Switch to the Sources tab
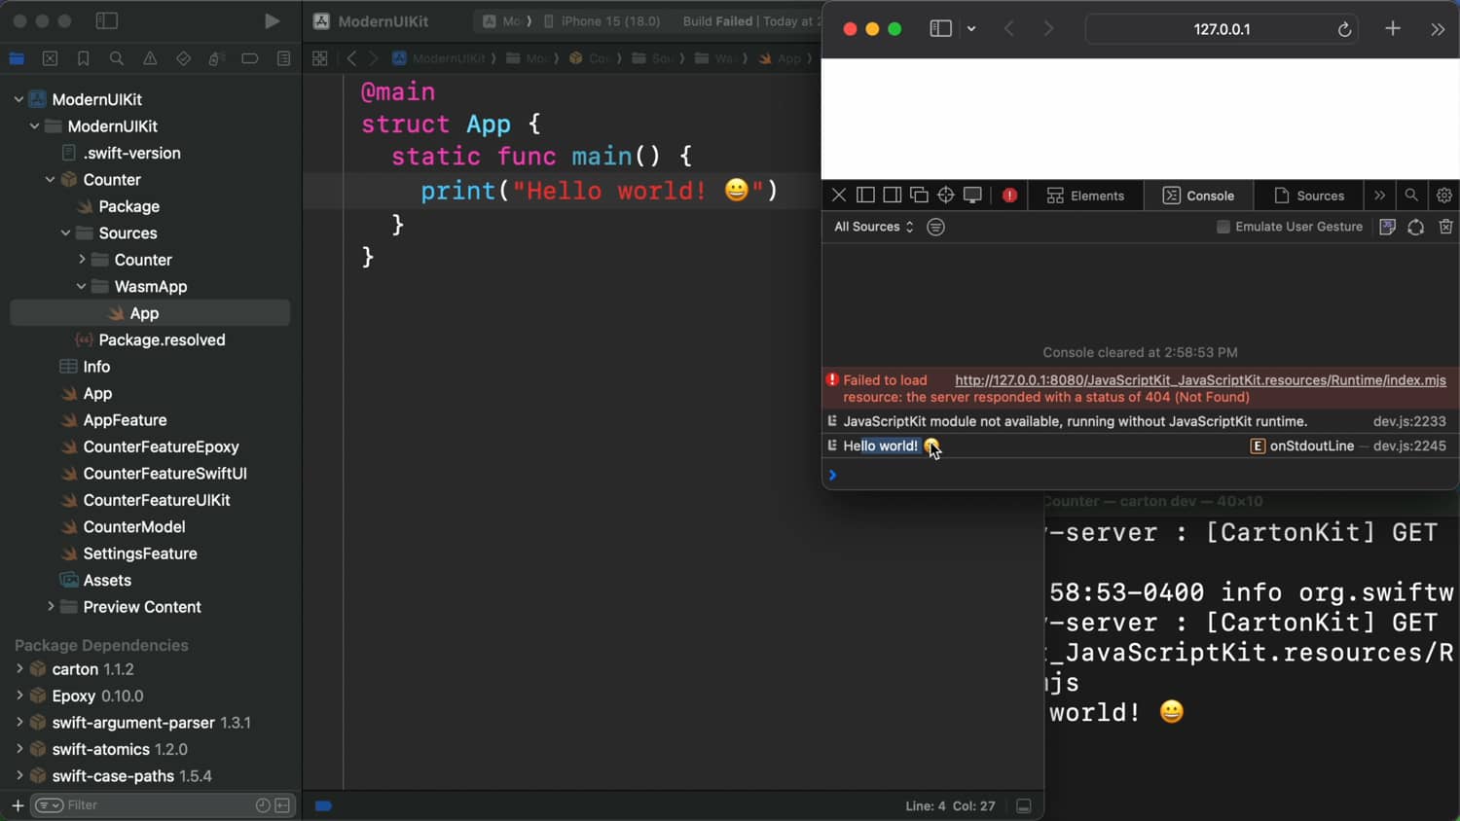Screen dimensions: 1460x821 click(1309, 196)
